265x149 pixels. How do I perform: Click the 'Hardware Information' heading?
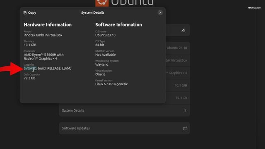click(48, 25)
